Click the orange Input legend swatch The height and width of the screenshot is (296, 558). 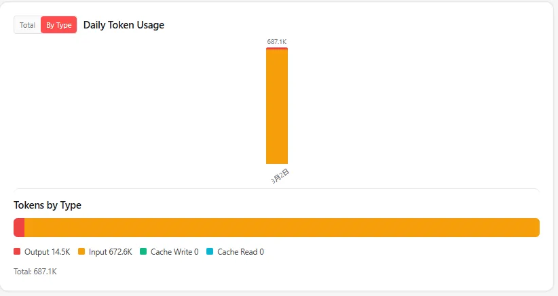[81, 252]
